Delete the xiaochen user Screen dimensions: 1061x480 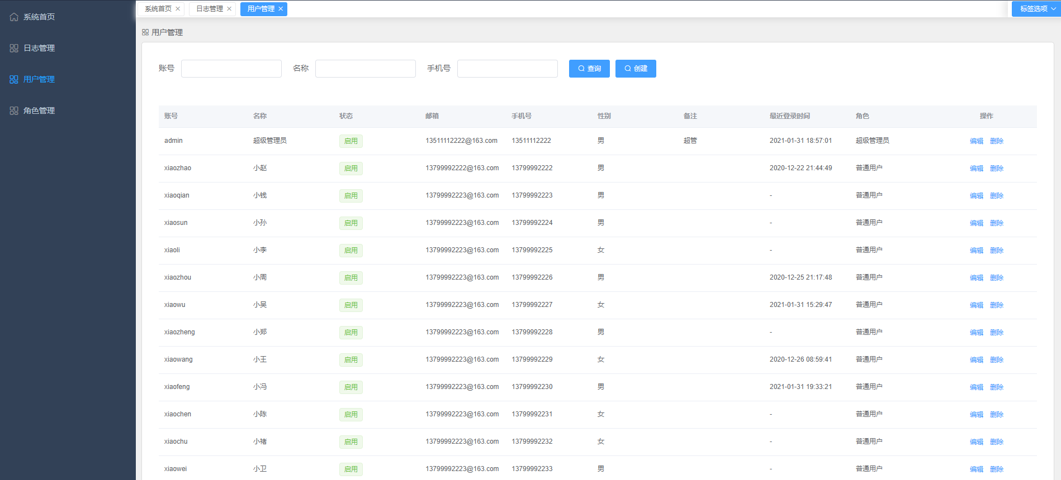pyautogui.click(x=997, y=415)
